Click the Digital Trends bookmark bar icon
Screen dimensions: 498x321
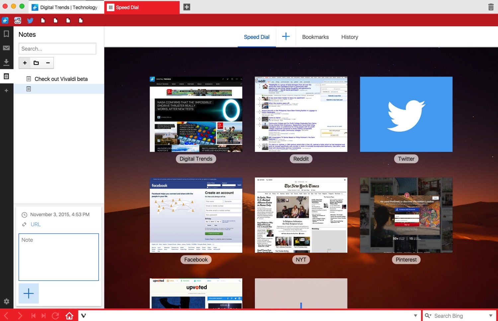[5, 21]
